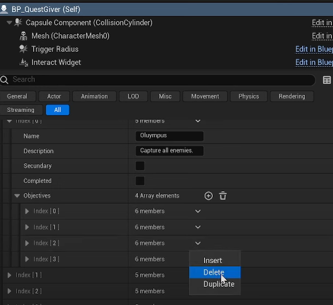Click the add element plus icon for Objectives
The width and height of the screenshot is (333, 305).
click(208, 196)
